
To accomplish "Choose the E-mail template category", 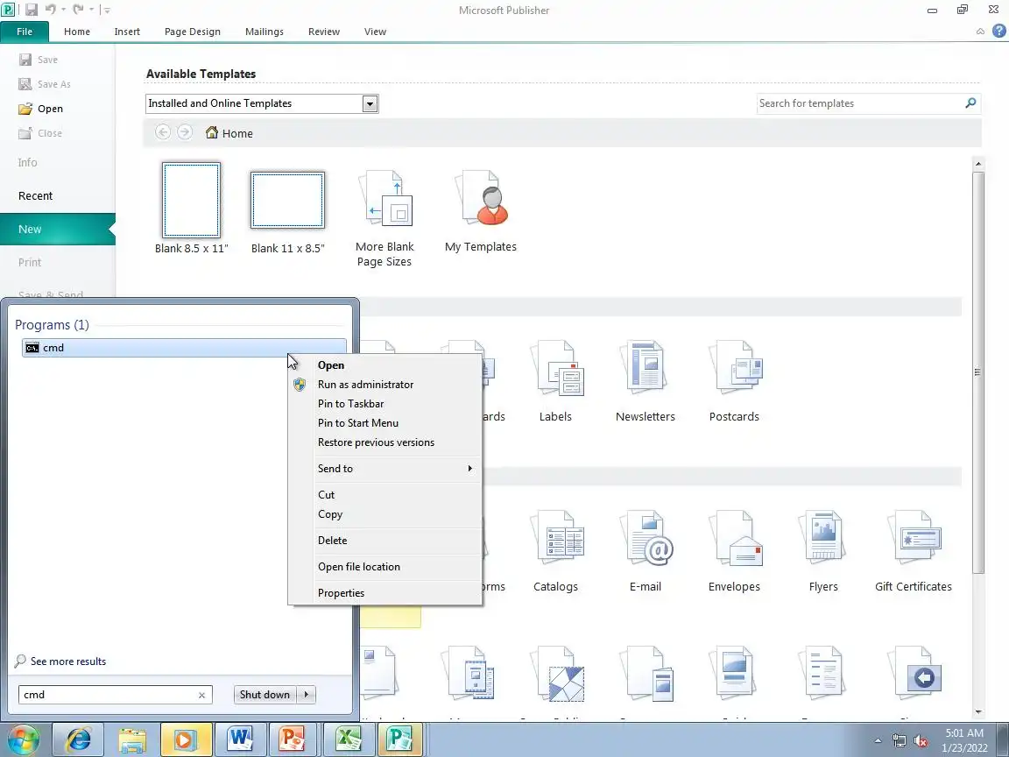I will tap(645, 551).
